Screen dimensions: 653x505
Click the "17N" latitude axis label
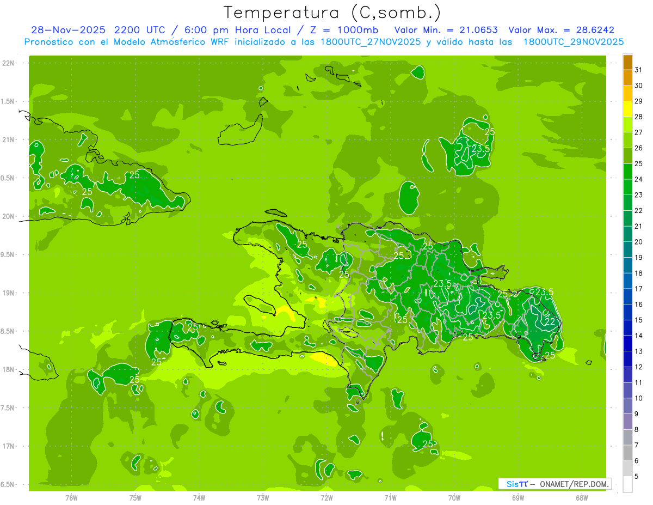9,446
